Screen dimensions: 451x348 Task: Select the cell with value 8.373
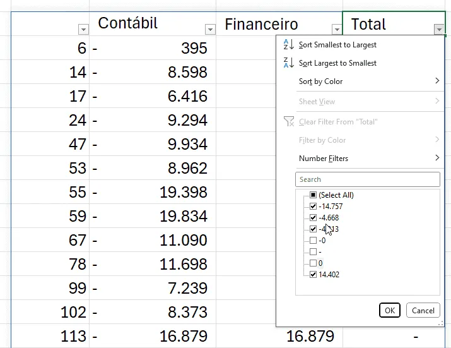tap(153, 312)
